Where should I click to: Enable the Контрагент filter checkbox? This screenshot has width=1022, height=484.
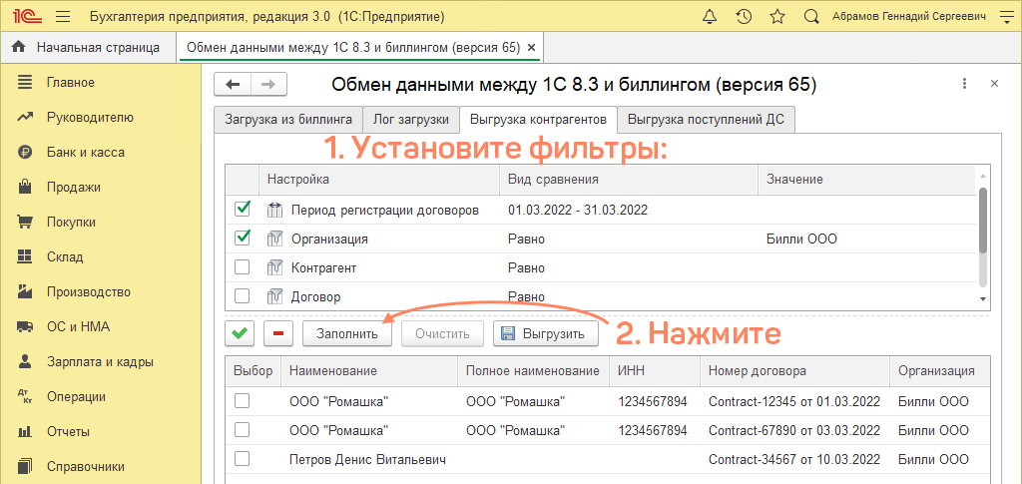[x=242, y=267]
